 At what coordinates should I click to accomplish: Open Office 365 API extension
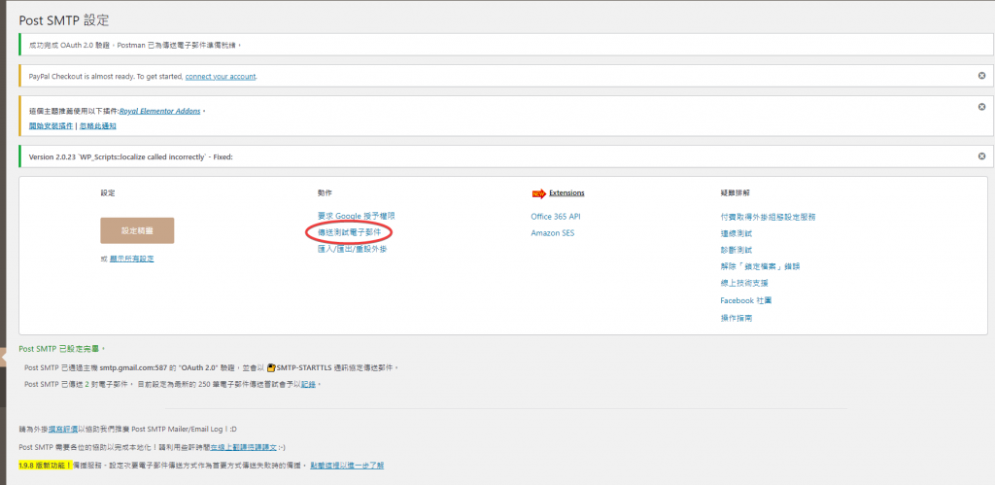(x=555, y=217)
